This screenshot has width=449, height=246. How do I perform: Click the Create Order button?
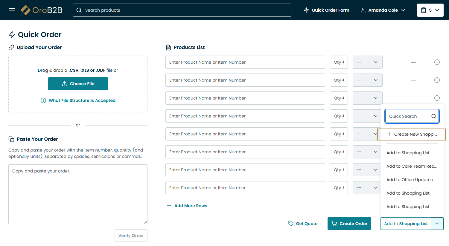pyautogui.click(x=349, y=224)
